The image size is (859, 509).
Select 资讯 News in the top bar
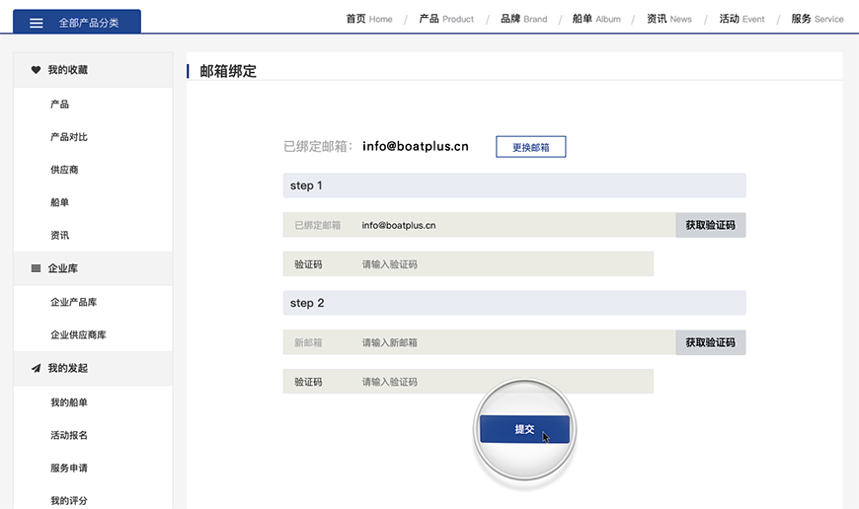[668, 19]
